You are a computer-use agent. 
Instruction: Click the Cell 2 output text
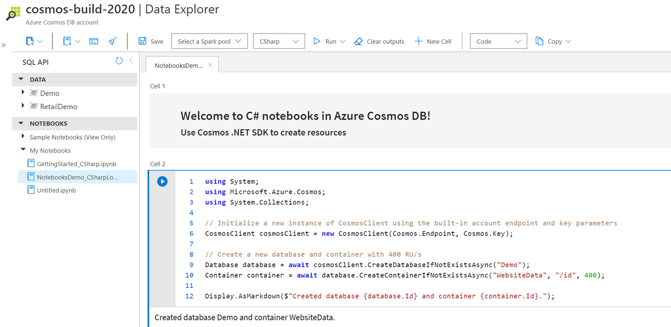coord(244,317)
